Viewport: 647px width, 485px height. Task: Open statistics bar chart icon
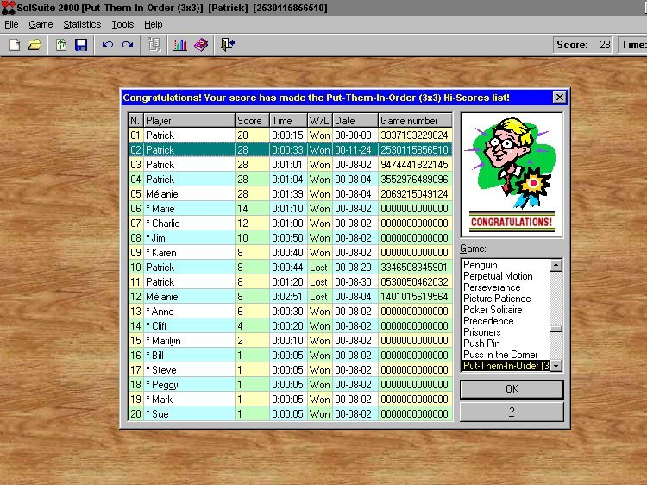point(180,45)
